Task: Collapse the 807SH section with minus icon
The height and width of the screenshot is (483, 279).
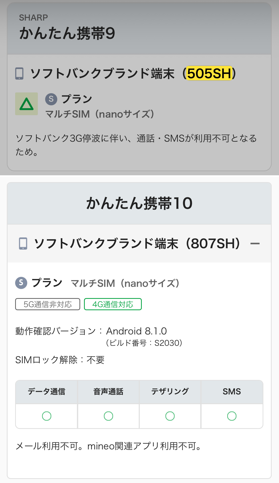Action: tap(255, 244)
